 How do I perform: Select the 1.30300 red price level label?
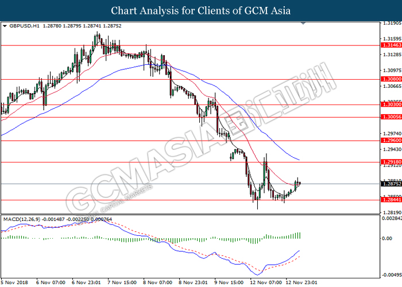391,104
